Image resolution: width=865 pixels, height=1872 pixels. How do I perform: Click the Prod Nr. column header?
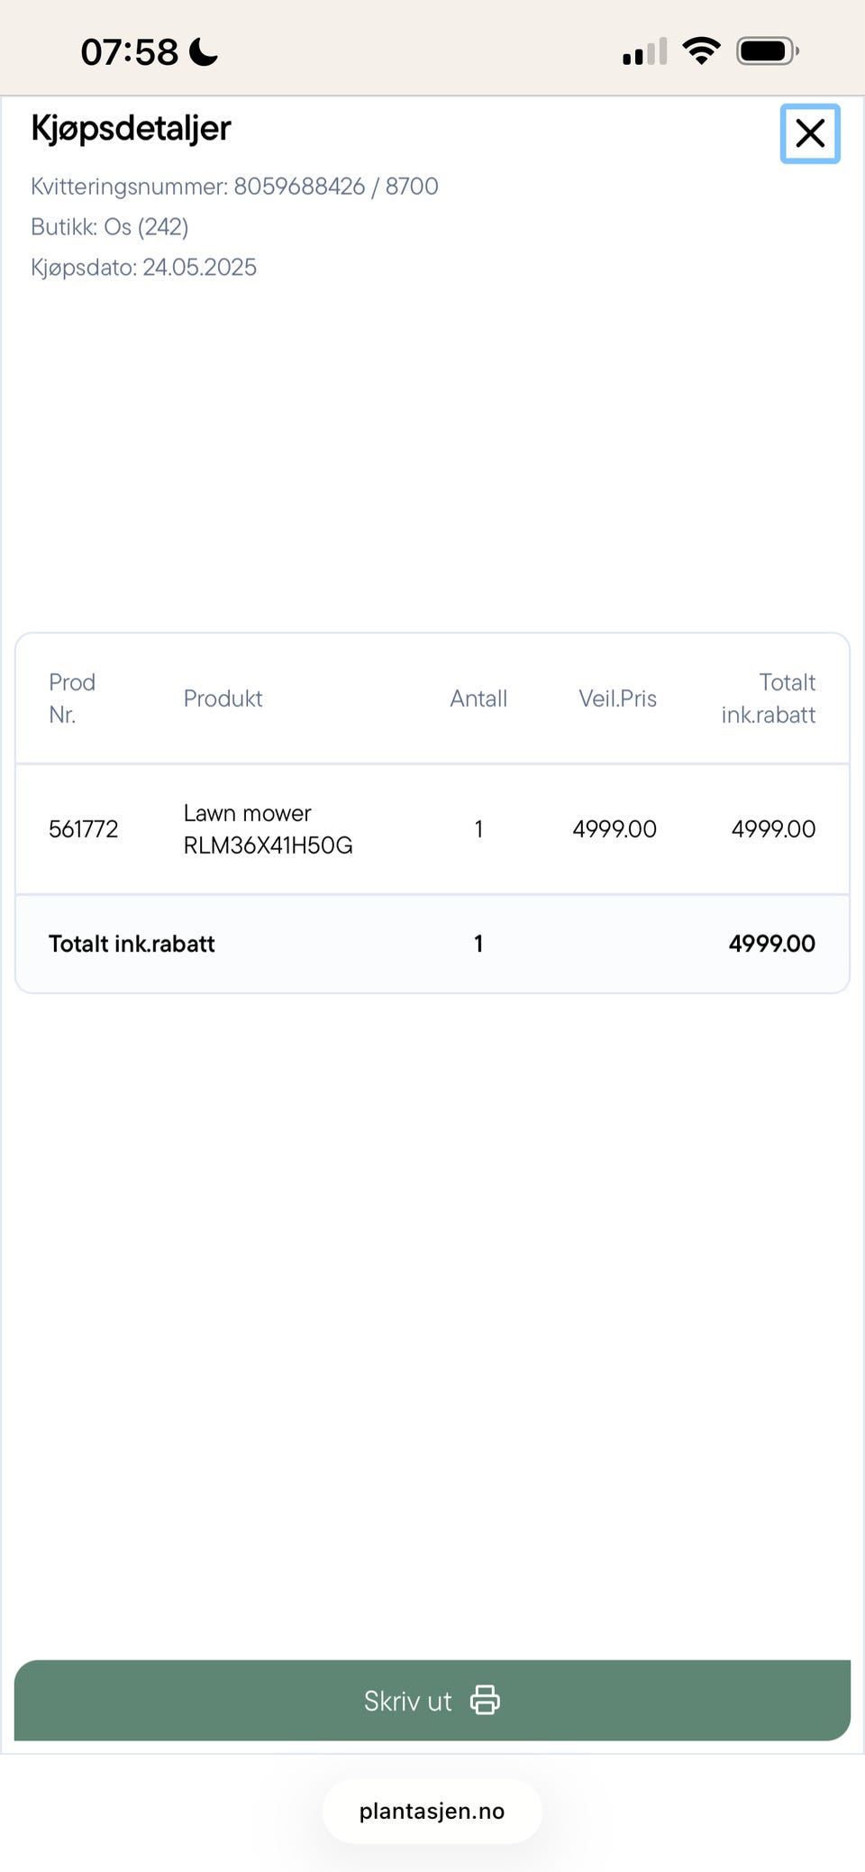pyautogui.click(x=72, y=699)
